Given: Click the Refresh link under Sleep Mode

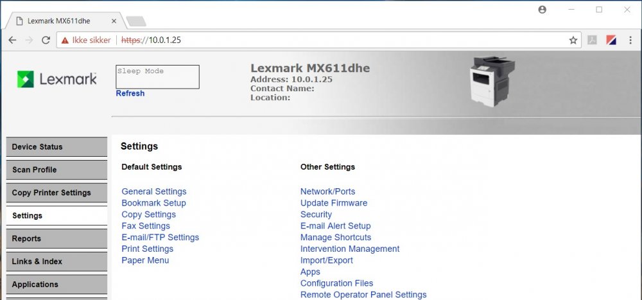Looking at the screenshot, I should tap(130, 93).
